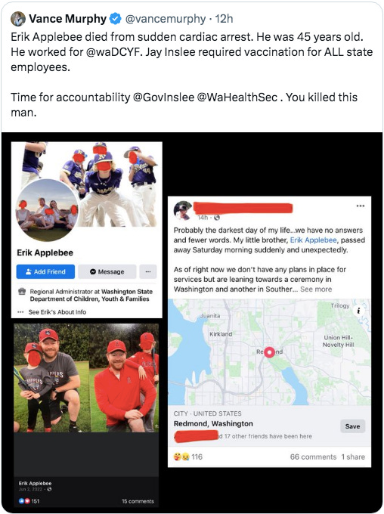Open the three-dot menu on brother's post
The height and width of the screenshot is (514, 384).
[360, 206]
